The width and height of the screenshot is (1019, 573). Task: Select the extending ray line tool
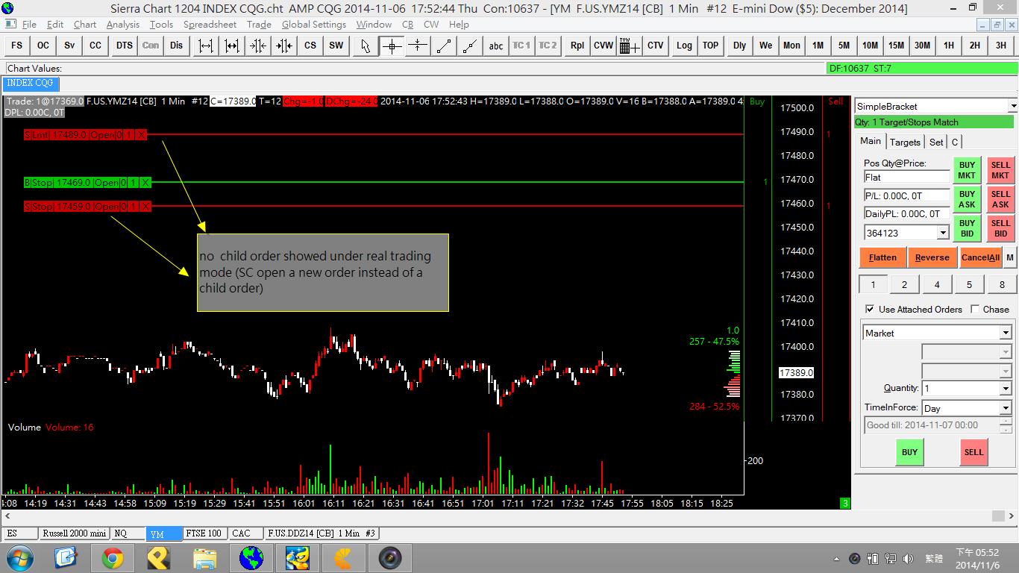coord(470,46)
